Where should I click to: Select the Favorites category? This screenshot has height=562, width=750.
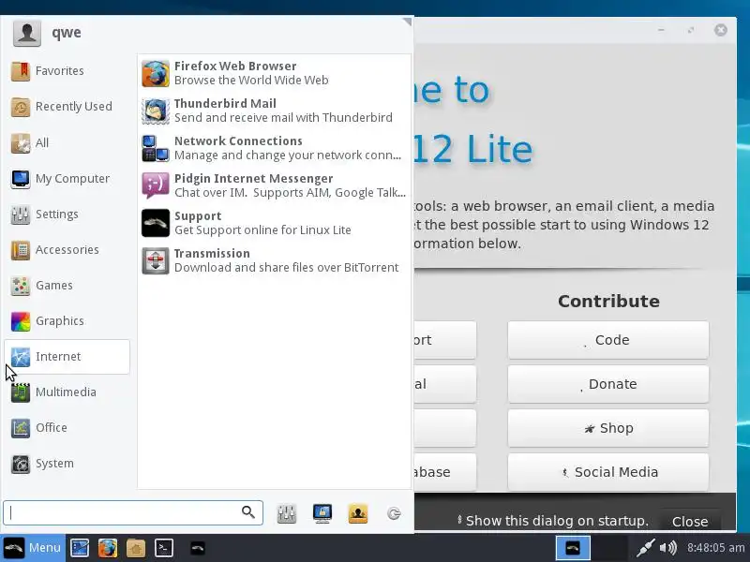tap(67, 71)
